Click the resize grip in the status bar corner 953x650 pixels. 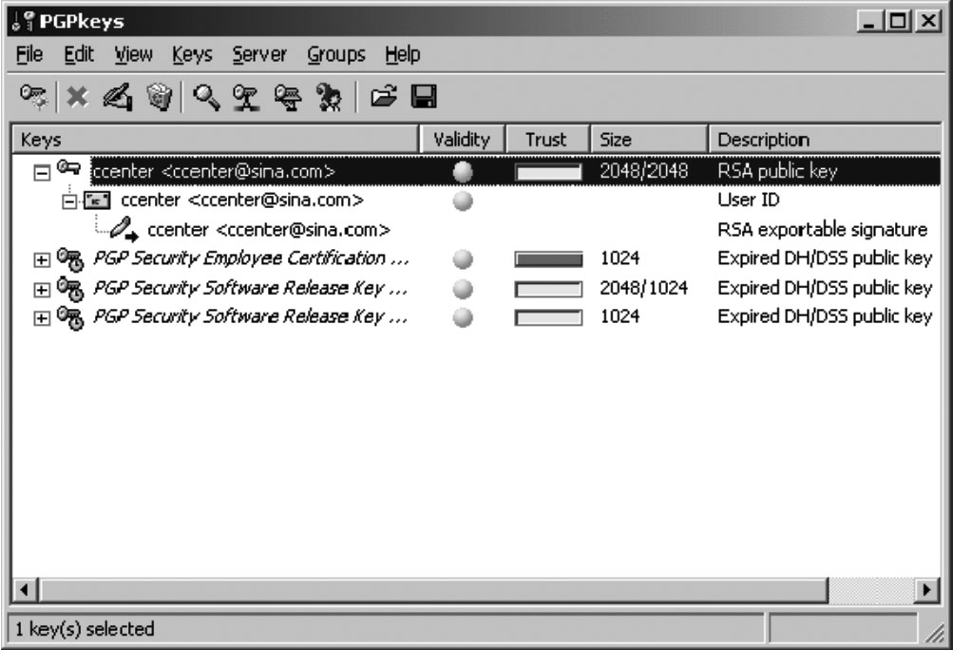(933, 632)
